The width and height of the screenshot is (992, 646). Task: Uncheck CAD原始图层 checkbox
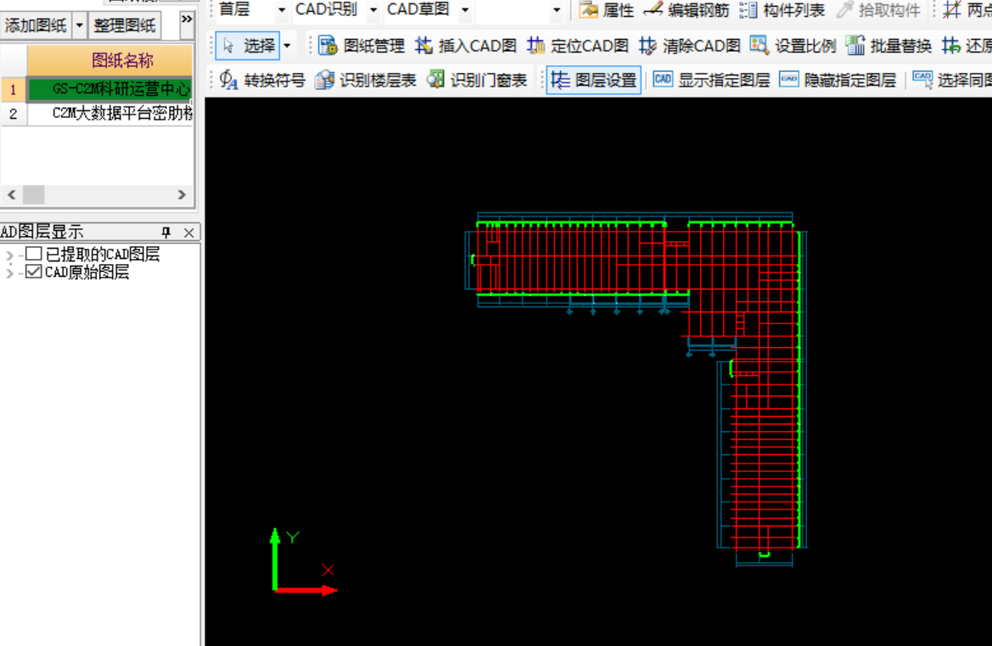(34, 272)
